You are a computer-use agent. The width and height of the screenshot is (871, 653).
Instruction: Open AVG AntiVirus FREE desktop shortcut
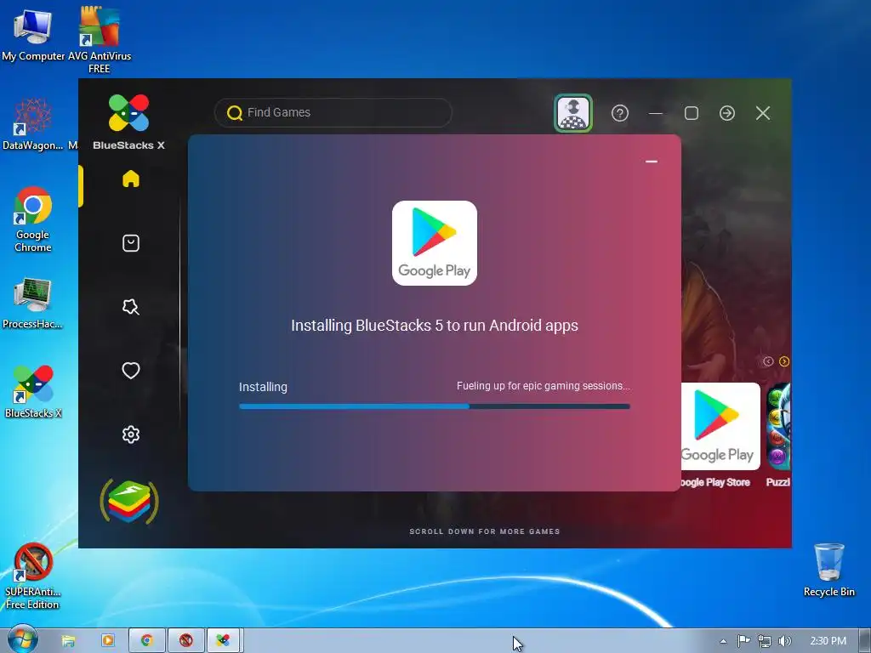click(x=99, y=40)
